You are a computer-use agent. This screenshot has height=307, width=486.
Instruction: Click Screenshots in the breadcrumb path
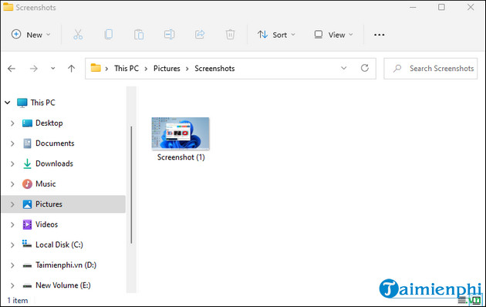tap(214, 68)
